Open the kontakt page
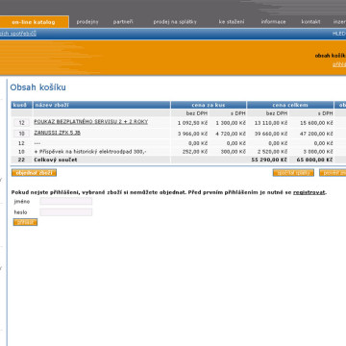346x346 pixels. (310, 22)
